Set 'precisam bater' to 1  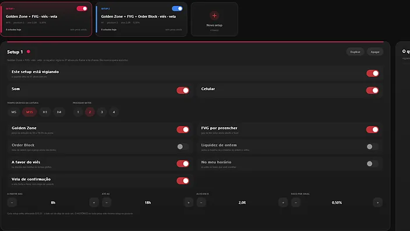[78, 112]
